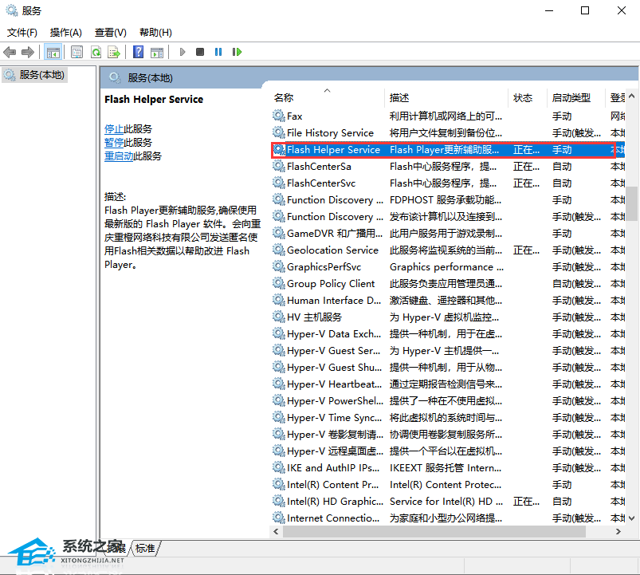Select 服务(本地) in the left tree
Screen dimensions: 640x575
(x=41, y=74)
